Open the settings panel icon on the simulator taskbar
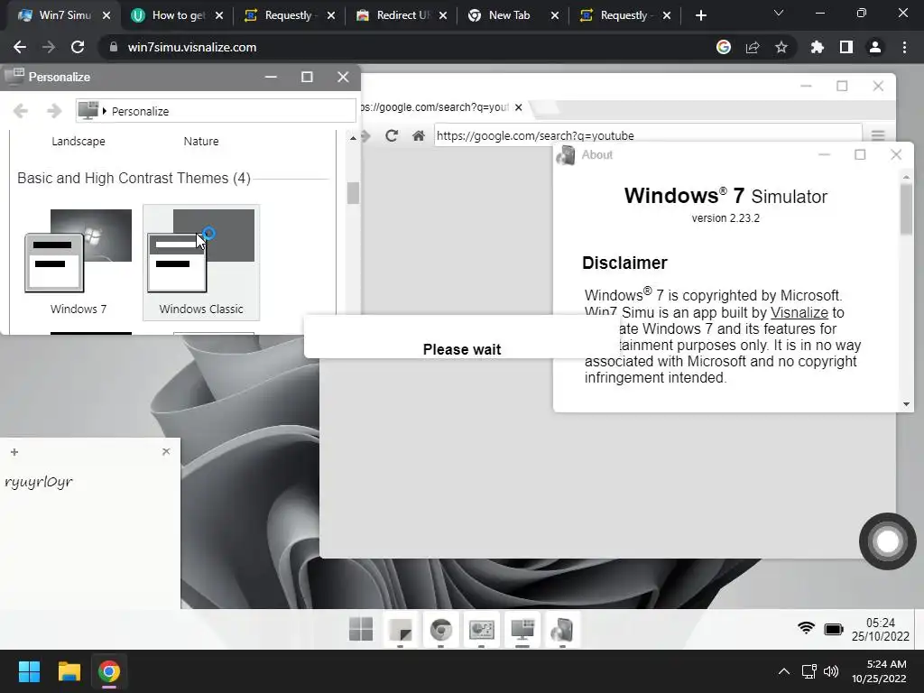924x693 pixels. (482, 630)
